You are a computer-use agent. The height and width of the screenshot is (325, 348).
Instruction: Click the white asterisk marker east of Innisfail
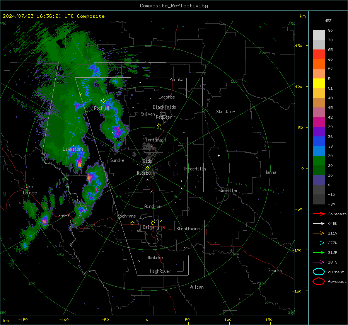pos(184,133)
